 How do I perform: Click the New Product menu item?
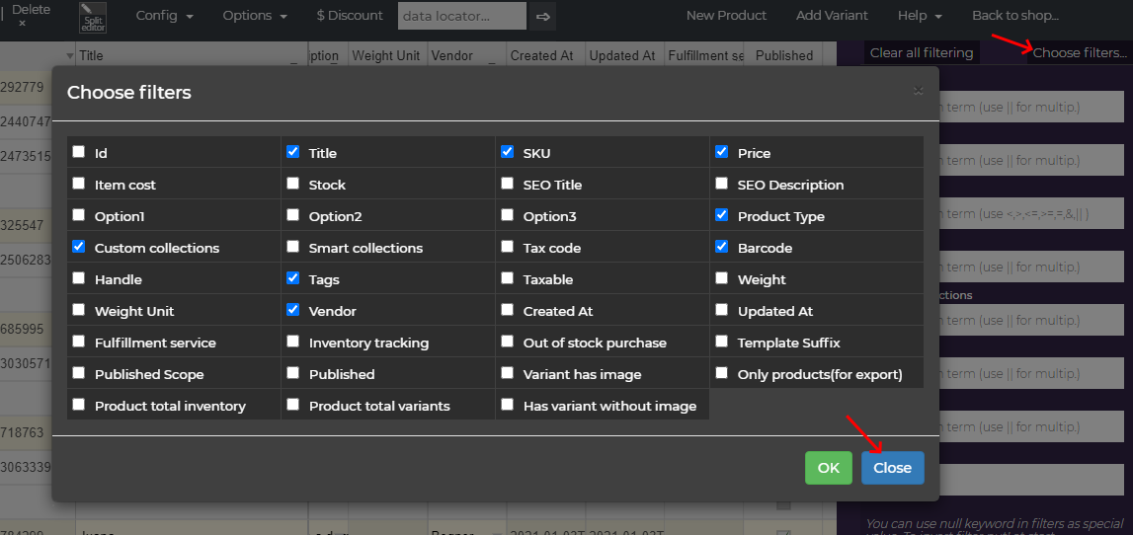[726, 16]
